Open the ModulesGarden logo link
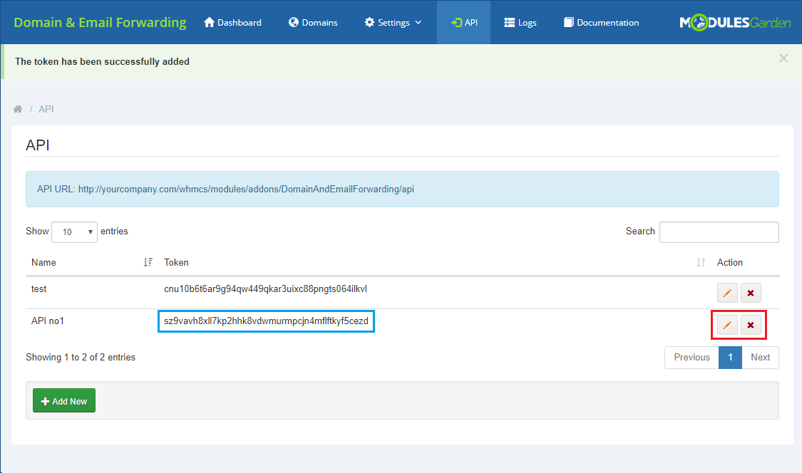 coord(735,23)
